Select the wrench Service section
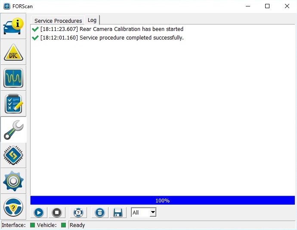The image size is (297, 230). click(x=13, y=129)
